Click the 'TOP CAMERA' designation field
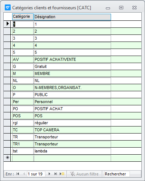145x181 pixels. [72, 130]
